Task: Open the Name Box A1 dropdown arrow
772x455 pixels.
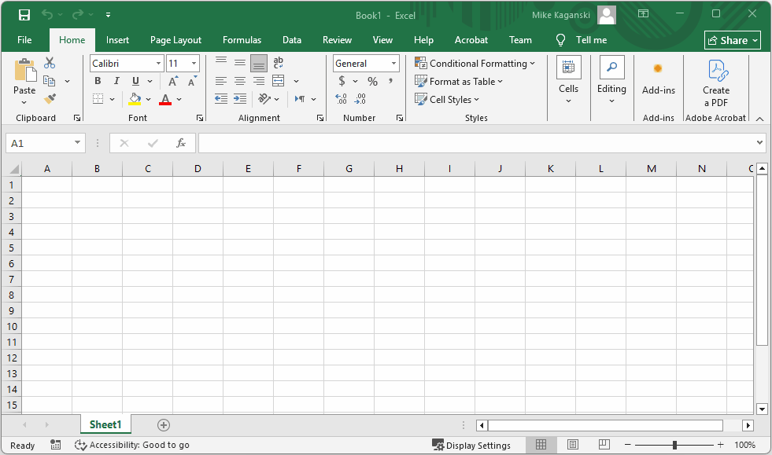Action: click(77, 143)
